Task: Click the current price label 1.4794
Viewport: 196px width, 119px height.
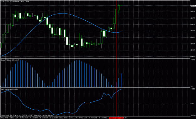Action: pos(193,6)
